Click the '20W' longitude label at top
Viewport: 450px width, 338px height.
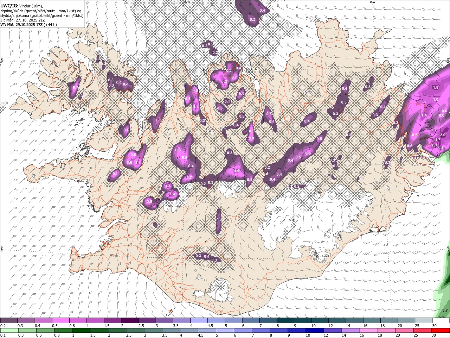click(186, 2)
